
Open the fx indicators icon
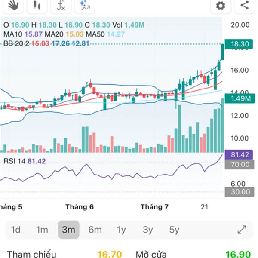61,5
